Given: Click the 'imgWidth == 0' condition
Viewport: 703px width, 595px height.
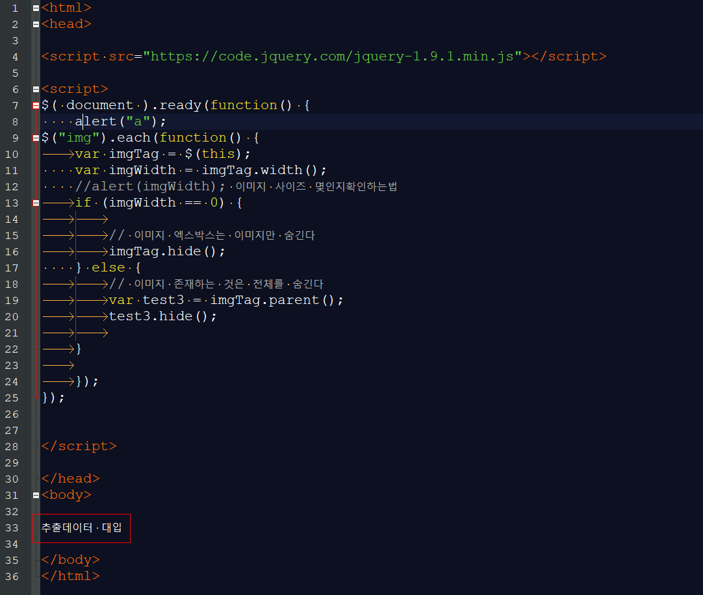Looking at the screenshot, I should pyautogui.click(x=163, y=203).
